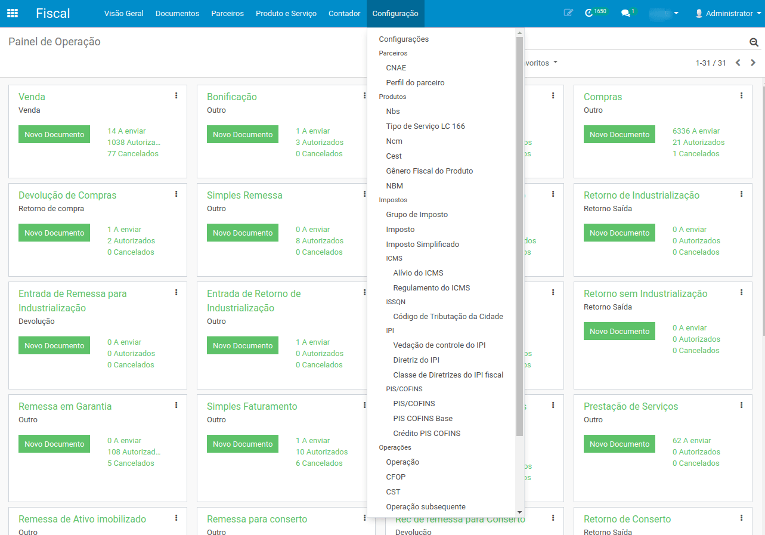Open the company switcher dropdown
The height and width of the screenshot is (535, 765).
click(664, 13)
